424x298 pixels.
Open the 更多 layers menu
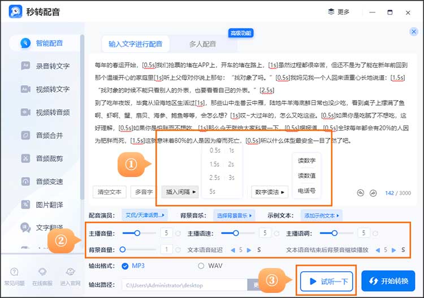(x=339, y=12)
